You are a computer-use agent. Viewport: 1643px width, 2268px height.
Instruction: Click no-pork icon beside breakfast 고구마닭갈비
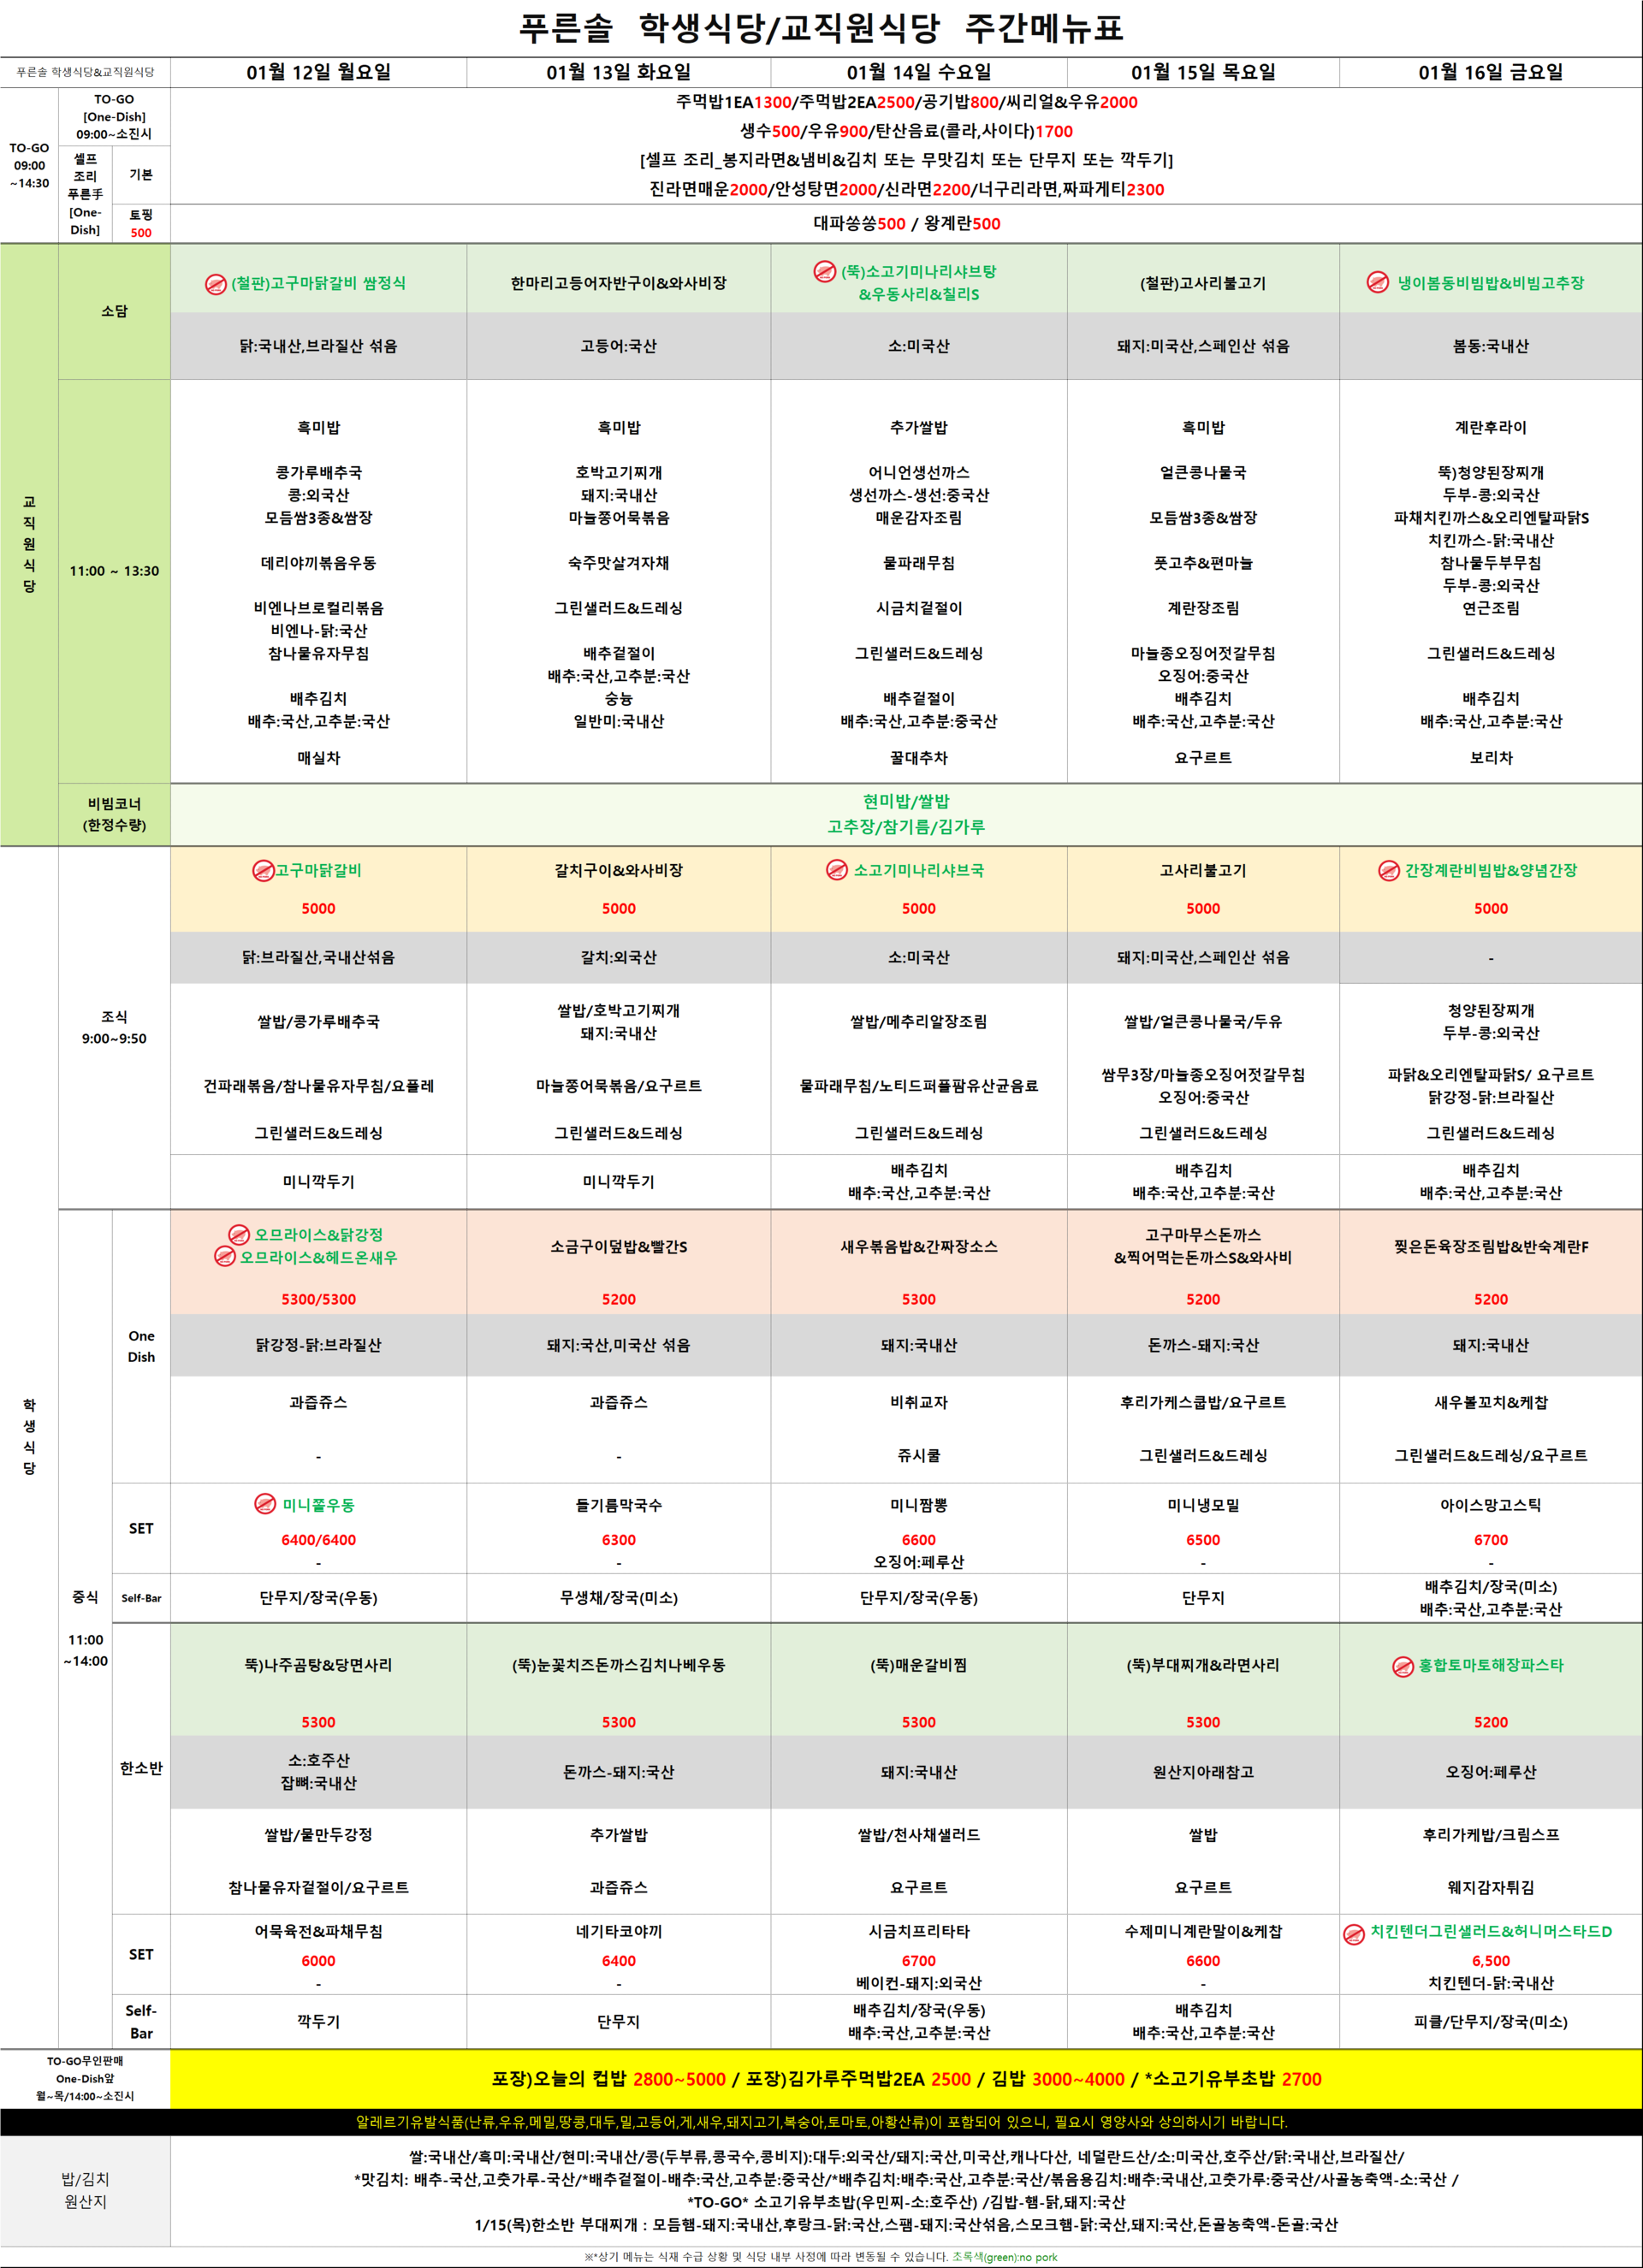click(x=263, y=871)
